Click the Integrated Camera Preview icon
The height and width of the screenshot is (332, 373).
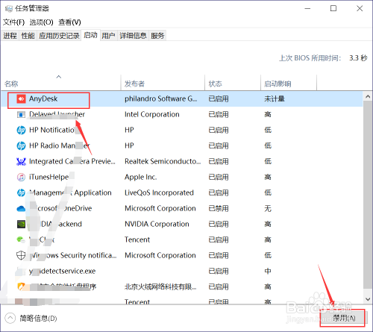[x=21, y=161]
